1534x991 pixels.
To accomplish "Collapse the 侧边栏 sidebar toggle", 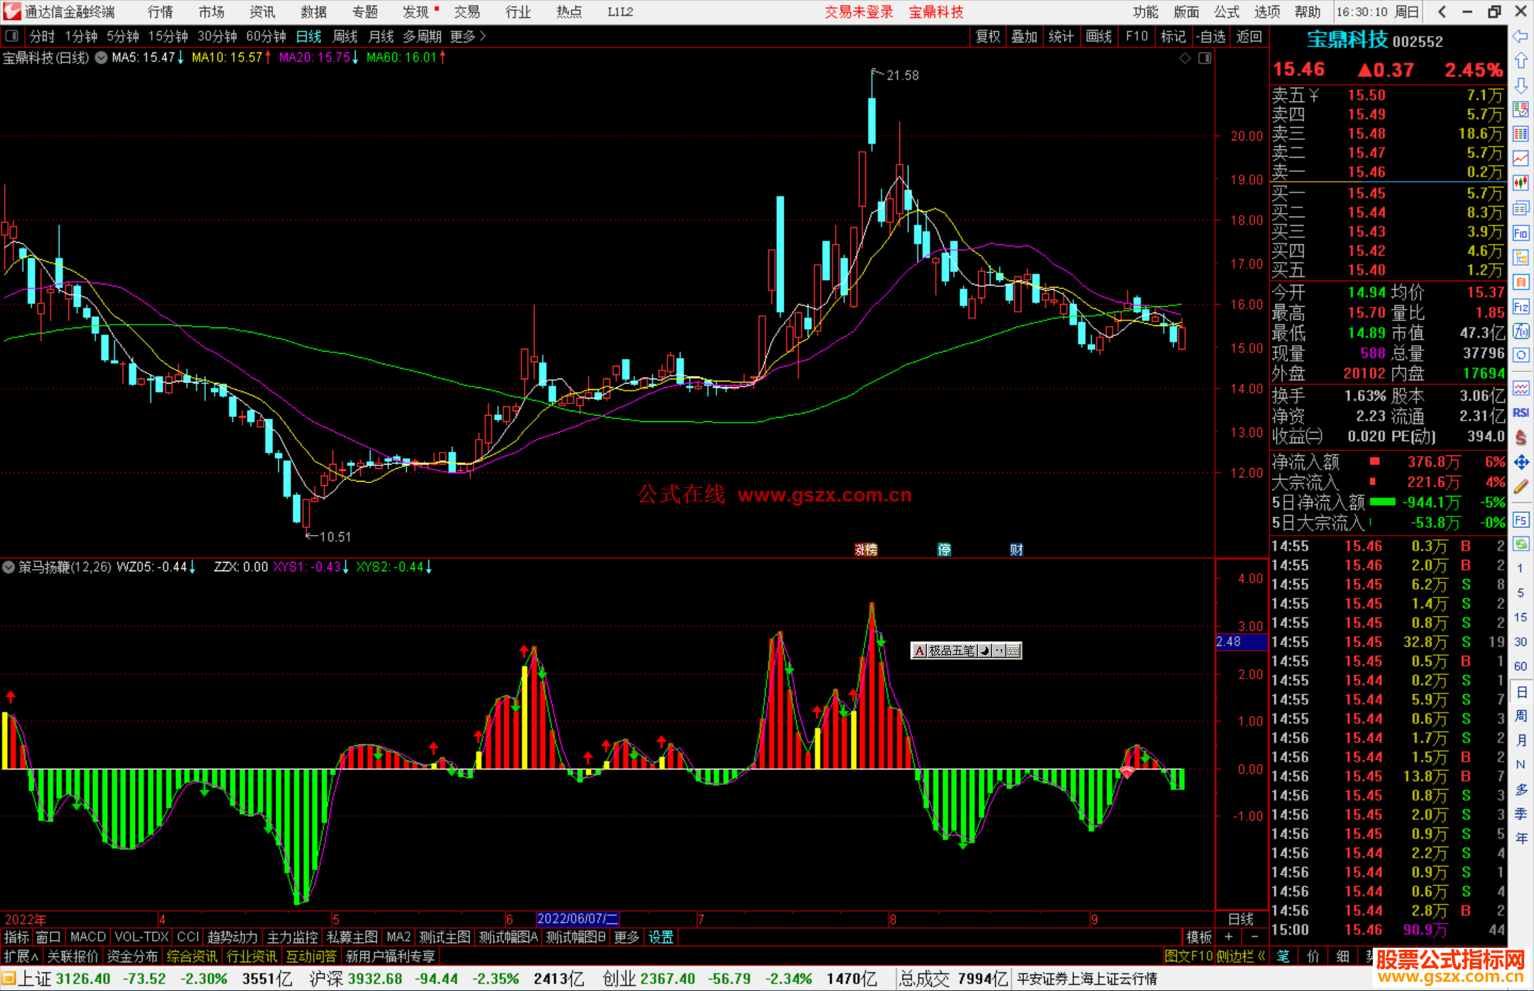I will point(1241,956).
